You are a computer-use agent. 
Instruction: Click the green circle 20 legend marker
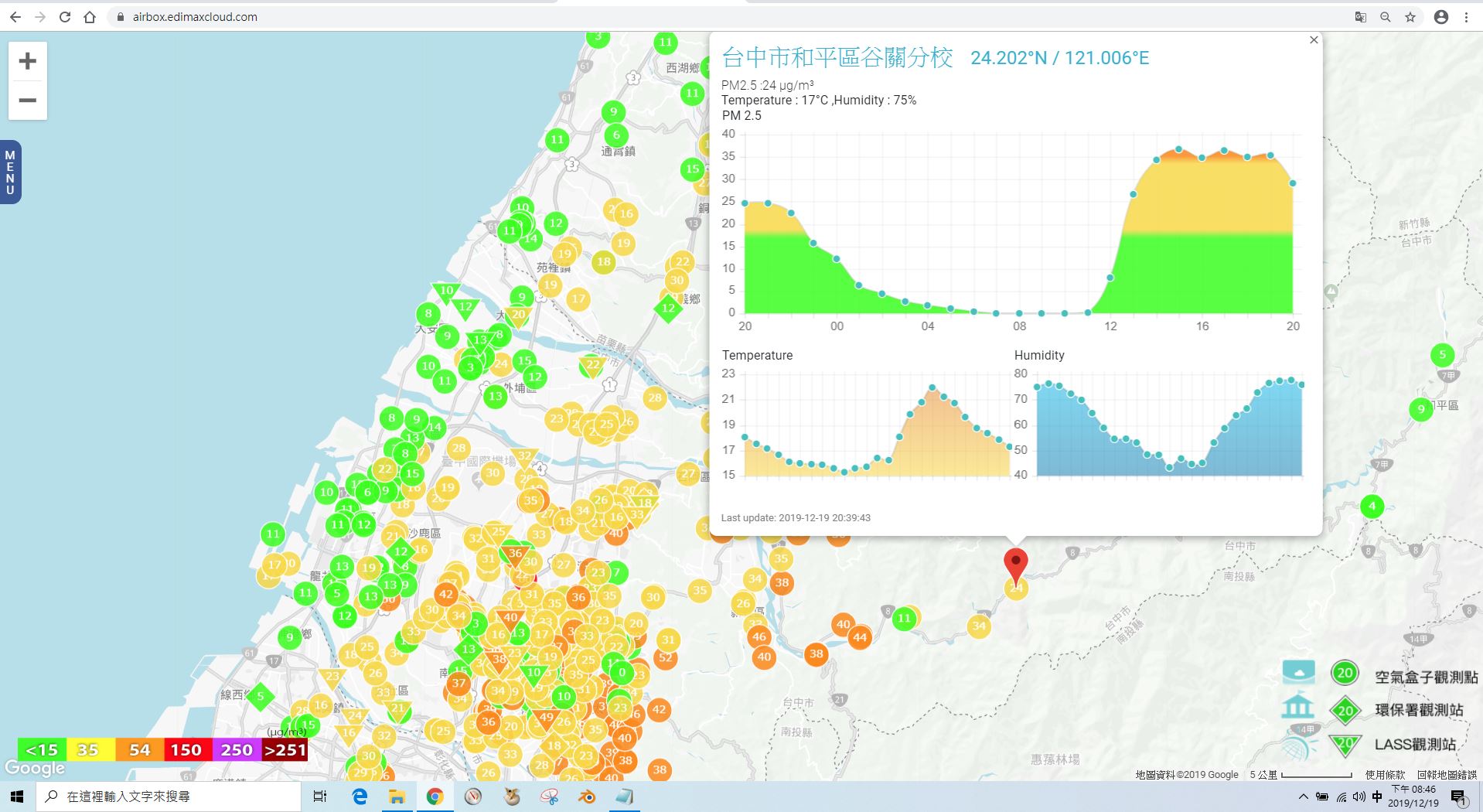1345,673
